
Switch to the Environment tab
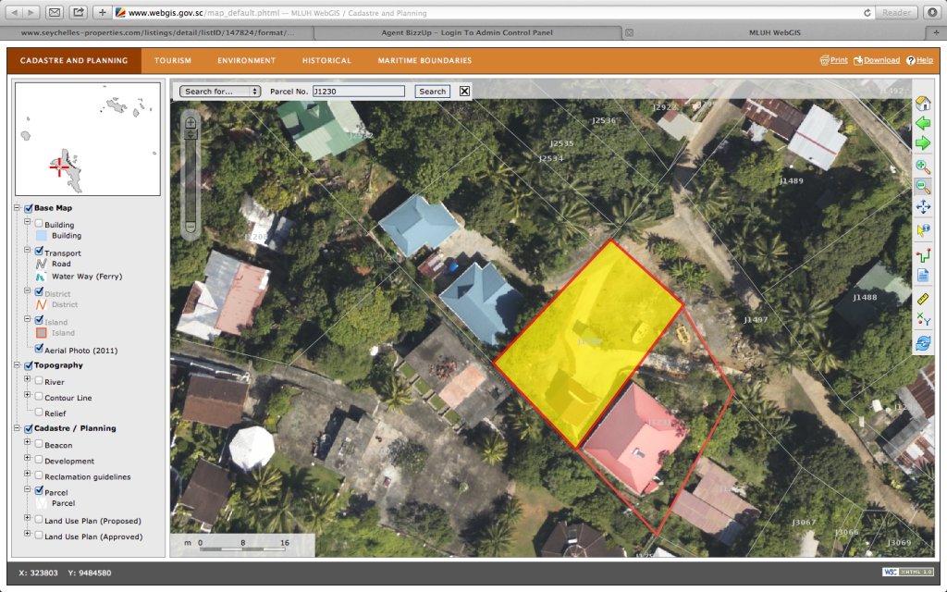point(246,61)
